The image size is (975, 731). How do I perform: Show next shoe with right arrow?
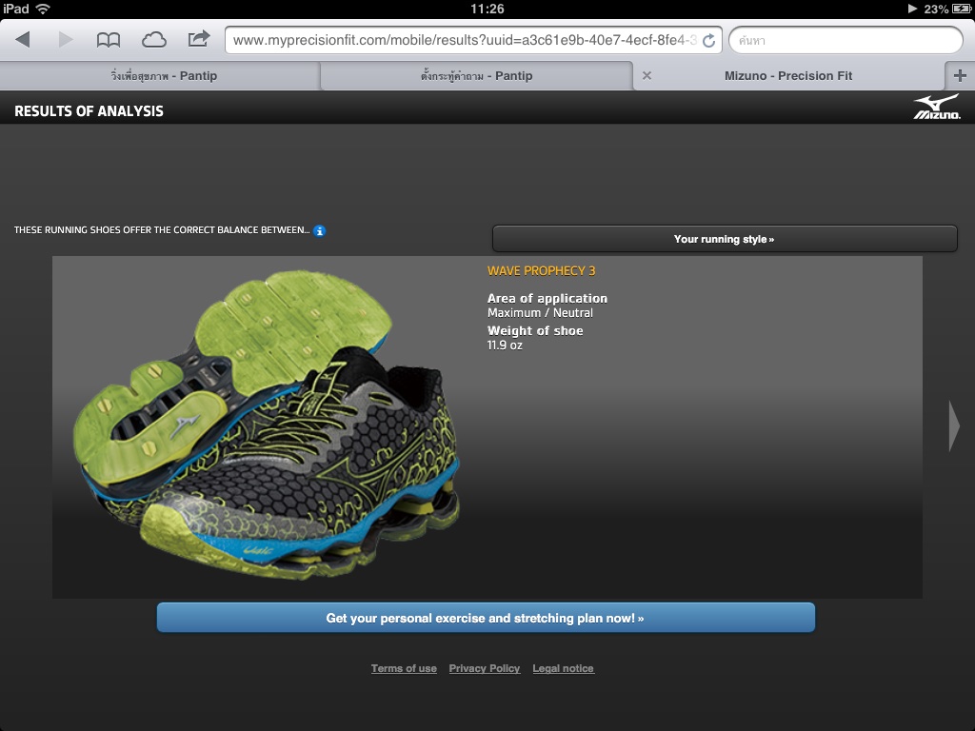[954, 425]
